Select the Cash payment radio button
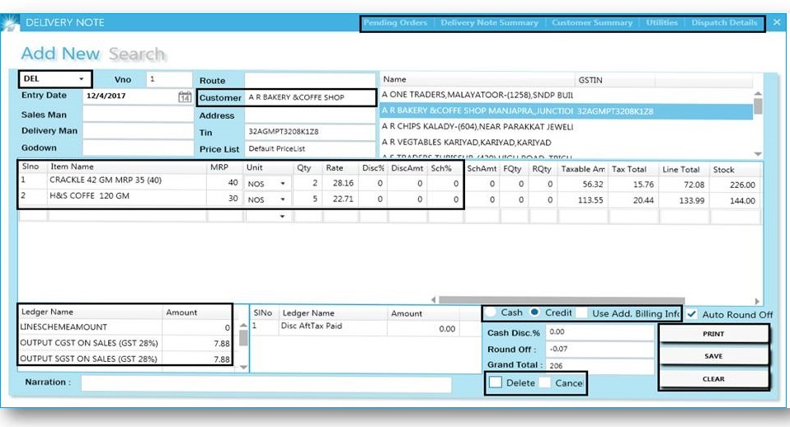The width and height of the screenshot is (790, 427). (x=490, y=312)
